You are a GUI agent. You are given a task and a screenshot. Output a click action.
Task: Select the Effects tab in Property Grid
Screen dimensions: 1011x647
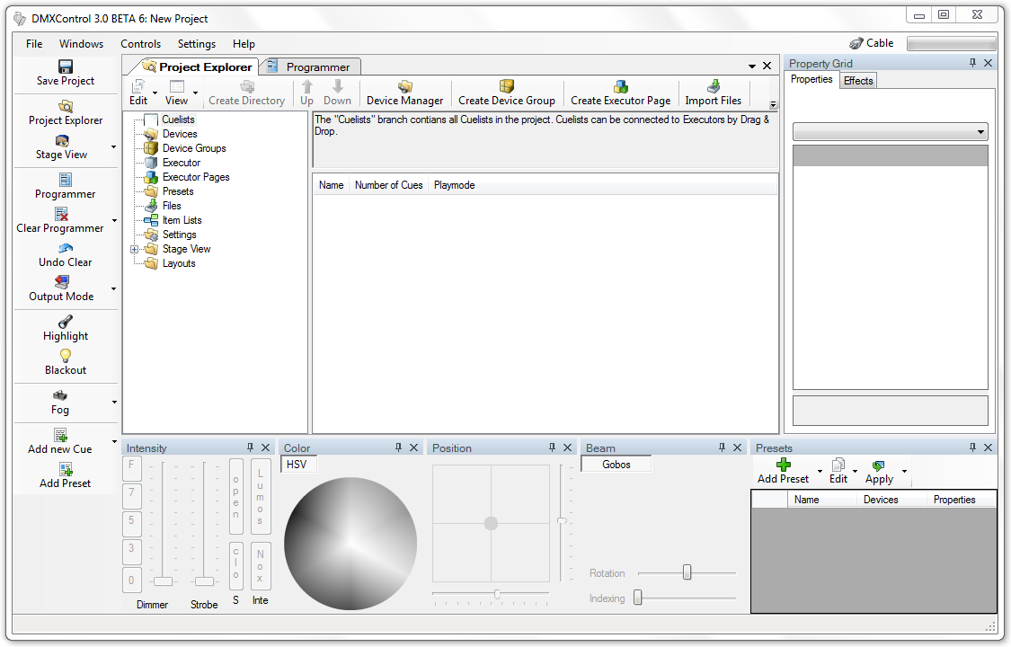point(857,81)
